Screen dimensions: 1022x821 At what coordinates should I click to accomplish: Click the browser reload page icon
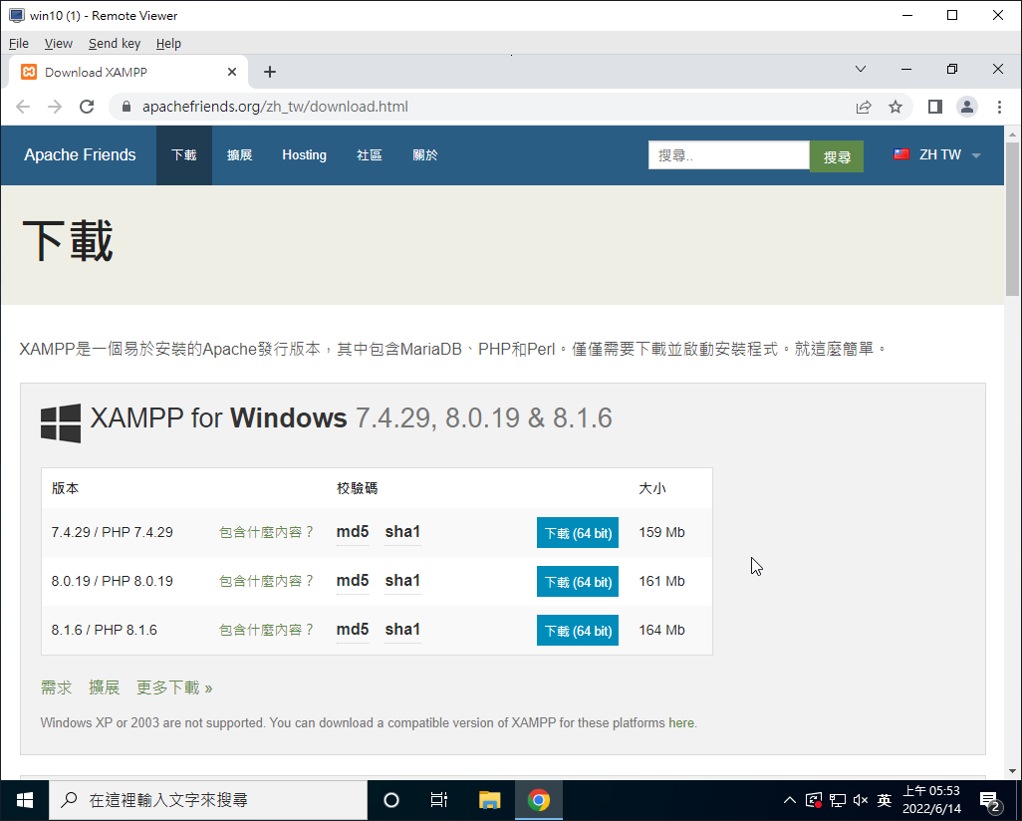point(87,107)
